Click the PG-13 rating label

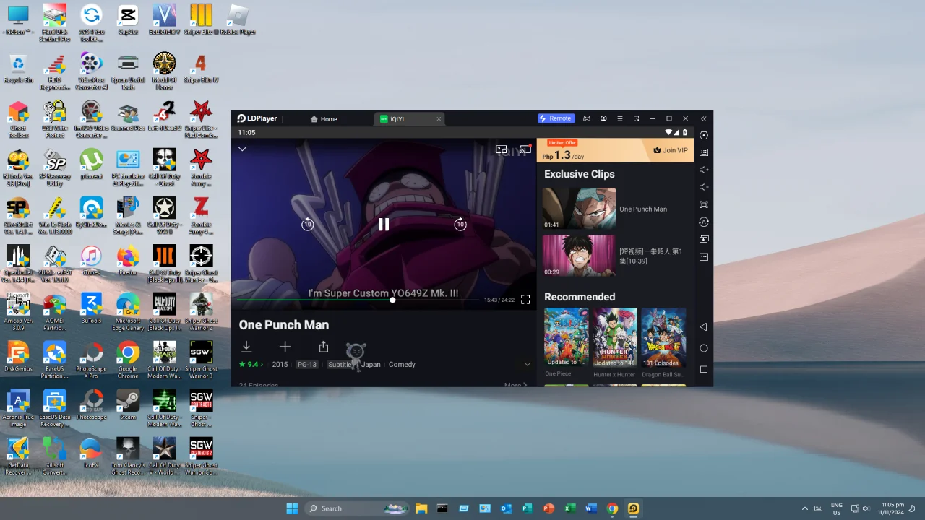pos(307,365)
